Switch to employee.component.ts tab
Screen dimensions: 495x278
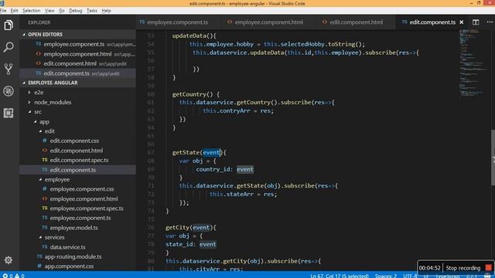177,22
